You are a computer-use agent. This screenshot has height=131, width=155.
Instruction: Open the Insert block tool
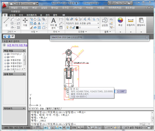coord(105,22)
